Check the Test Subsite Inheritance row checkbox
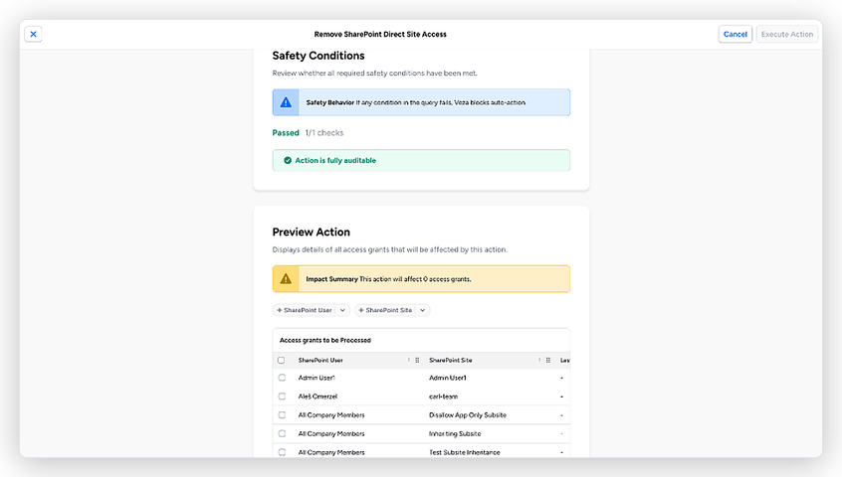Screen dimensions: 842x477 click(x=282, y=452)
